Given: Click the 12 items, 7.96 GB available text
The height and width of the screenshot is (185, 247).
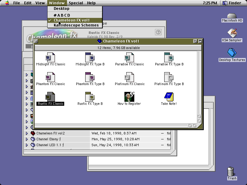Looking at the screenshot, I should pos(119,48).
